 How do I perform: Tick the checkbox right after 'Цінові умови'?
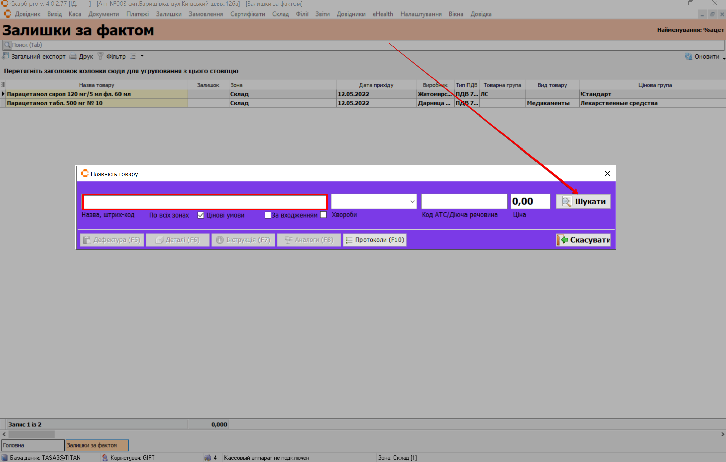pyautogui.click(x=268, y=215)
